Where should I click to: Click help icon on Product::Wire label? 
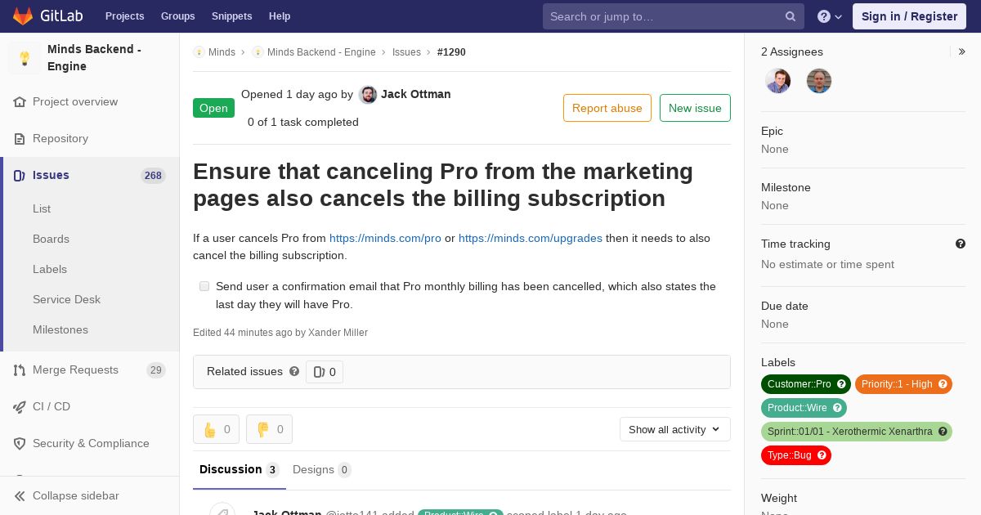pyautogui.click(x=837, y=408)
